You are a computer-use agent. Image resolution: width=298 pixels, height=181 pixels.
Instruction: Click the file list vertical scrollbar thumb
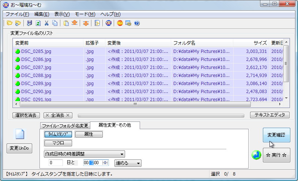point(286,63)
